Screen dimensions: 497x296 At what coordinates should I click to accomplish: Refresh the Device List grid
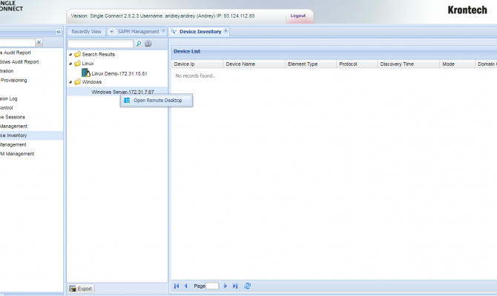coord(248,286)
